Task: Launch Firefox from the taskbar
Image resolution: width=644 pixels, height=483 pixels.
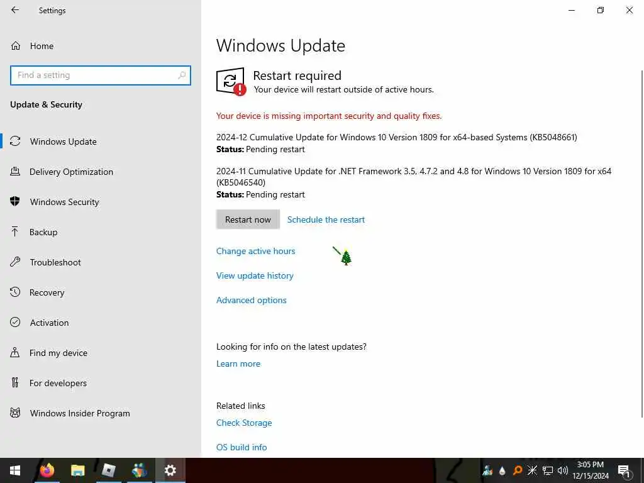Action: 47,470
